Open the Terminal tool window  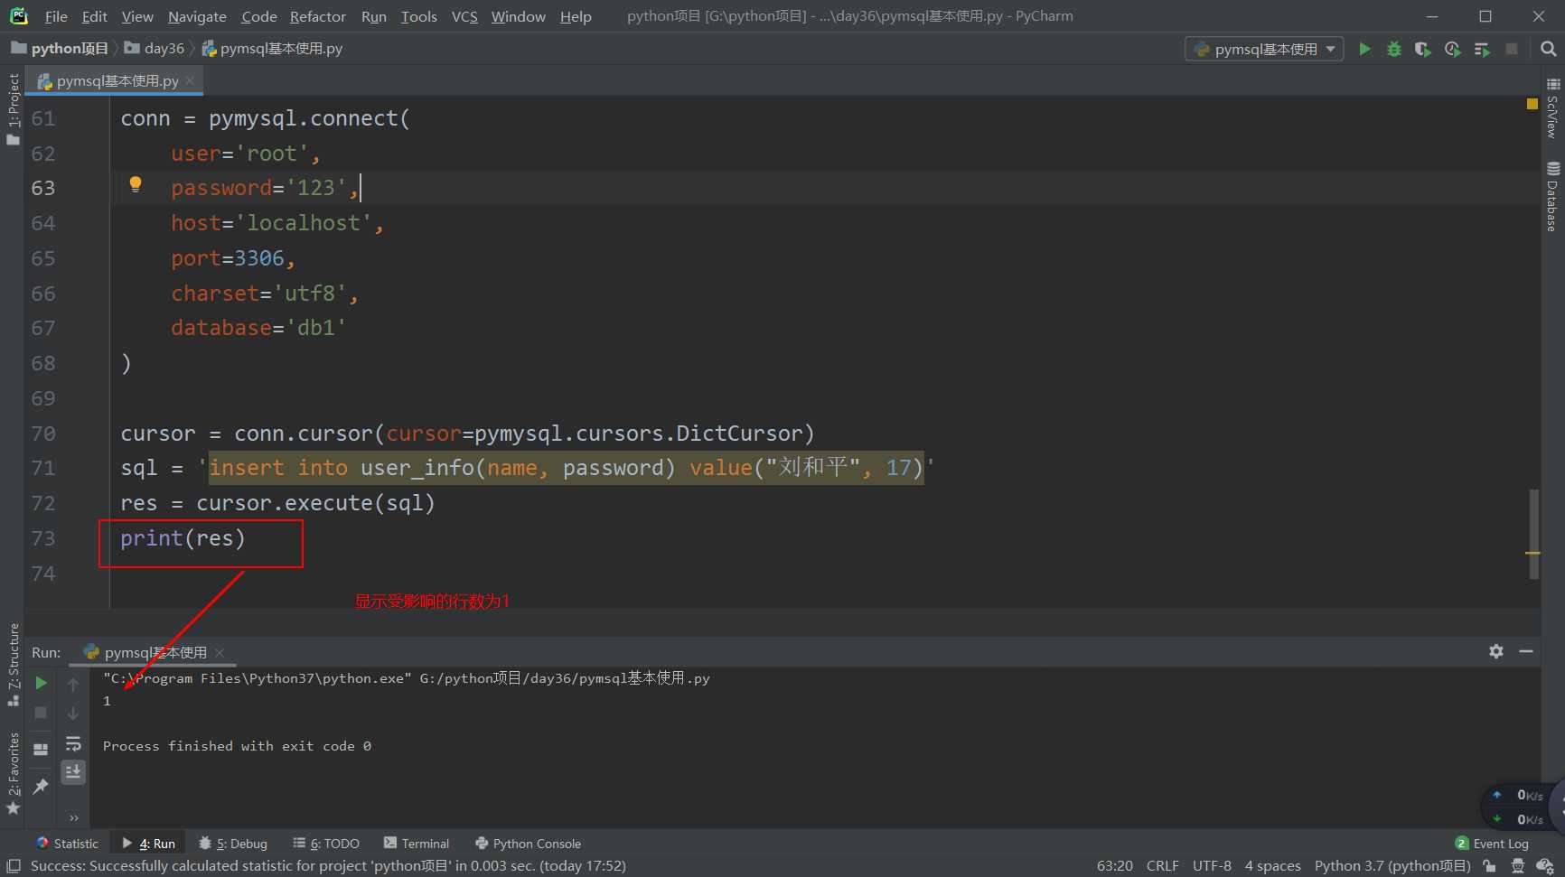point(417,843)
